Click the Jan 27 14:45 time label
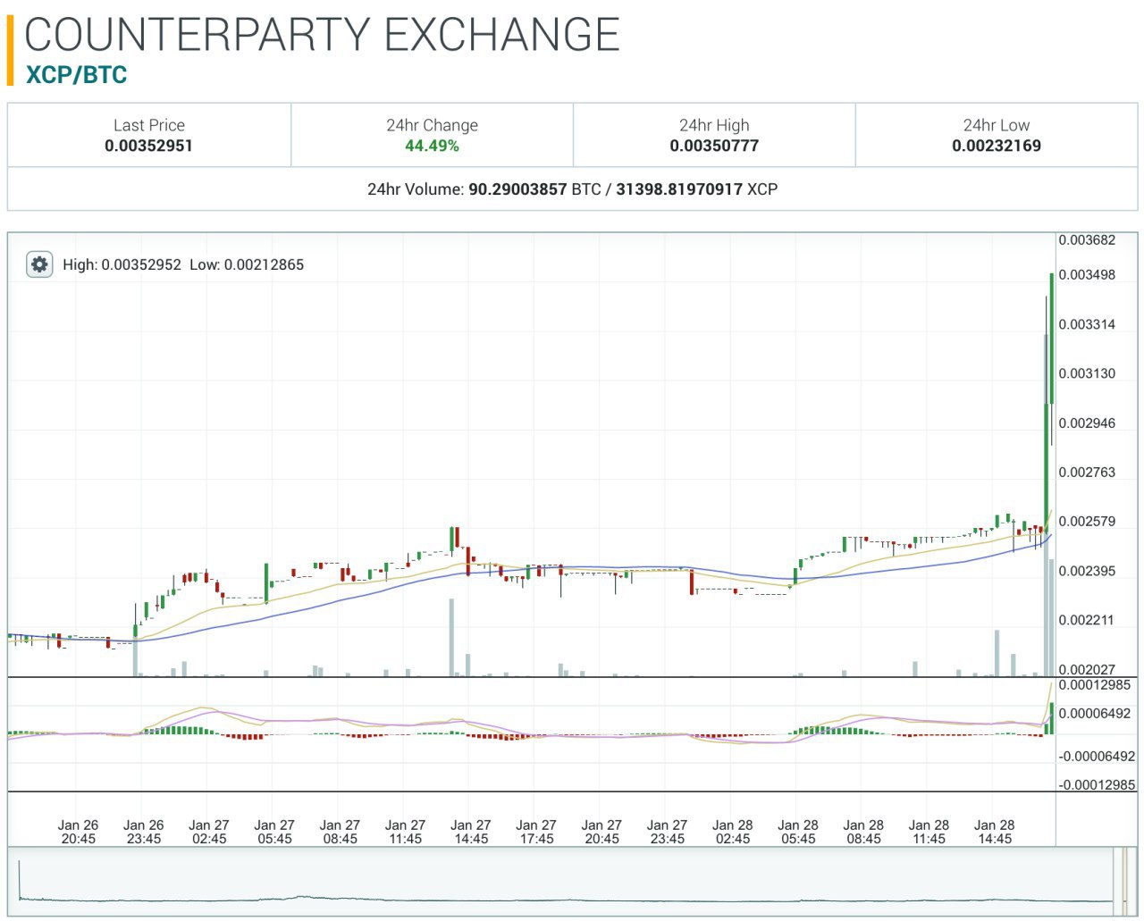 click(471, 832)
